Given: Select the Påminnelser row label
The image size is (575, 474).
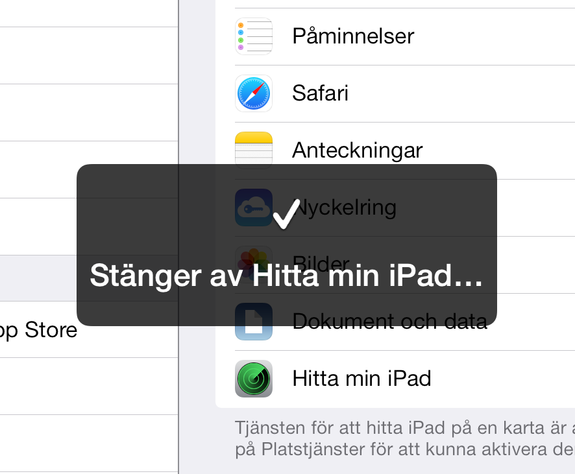Looking at the screenshot, I should (x=353, y=36).
